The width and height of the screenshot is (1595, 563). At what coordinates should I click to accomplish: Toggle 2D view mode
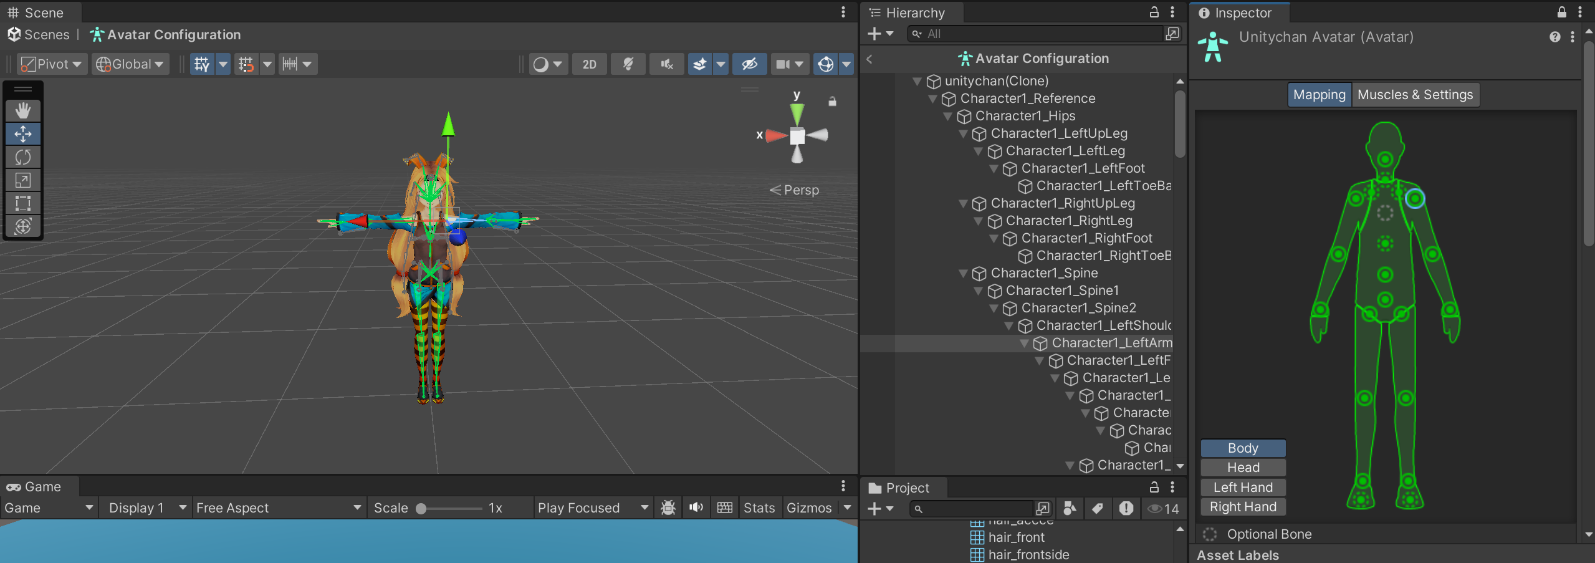coord(590,64)
